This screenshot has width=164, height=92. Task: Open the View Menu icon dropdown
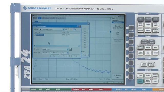(75, 30)
